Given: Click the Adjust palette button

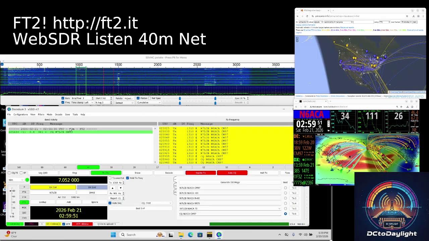Looking at the screenshot, I should (x=129, y=98).
